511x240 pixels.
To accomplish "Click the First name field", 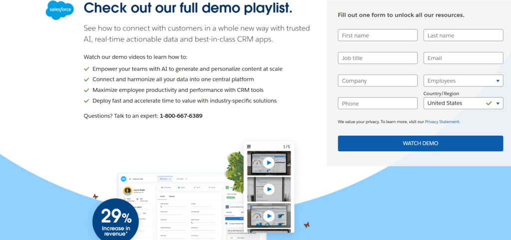I will coord(377,35).
